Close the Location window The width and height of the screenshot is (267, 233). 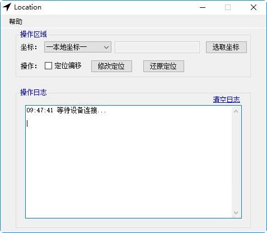(x=254, y=7)
